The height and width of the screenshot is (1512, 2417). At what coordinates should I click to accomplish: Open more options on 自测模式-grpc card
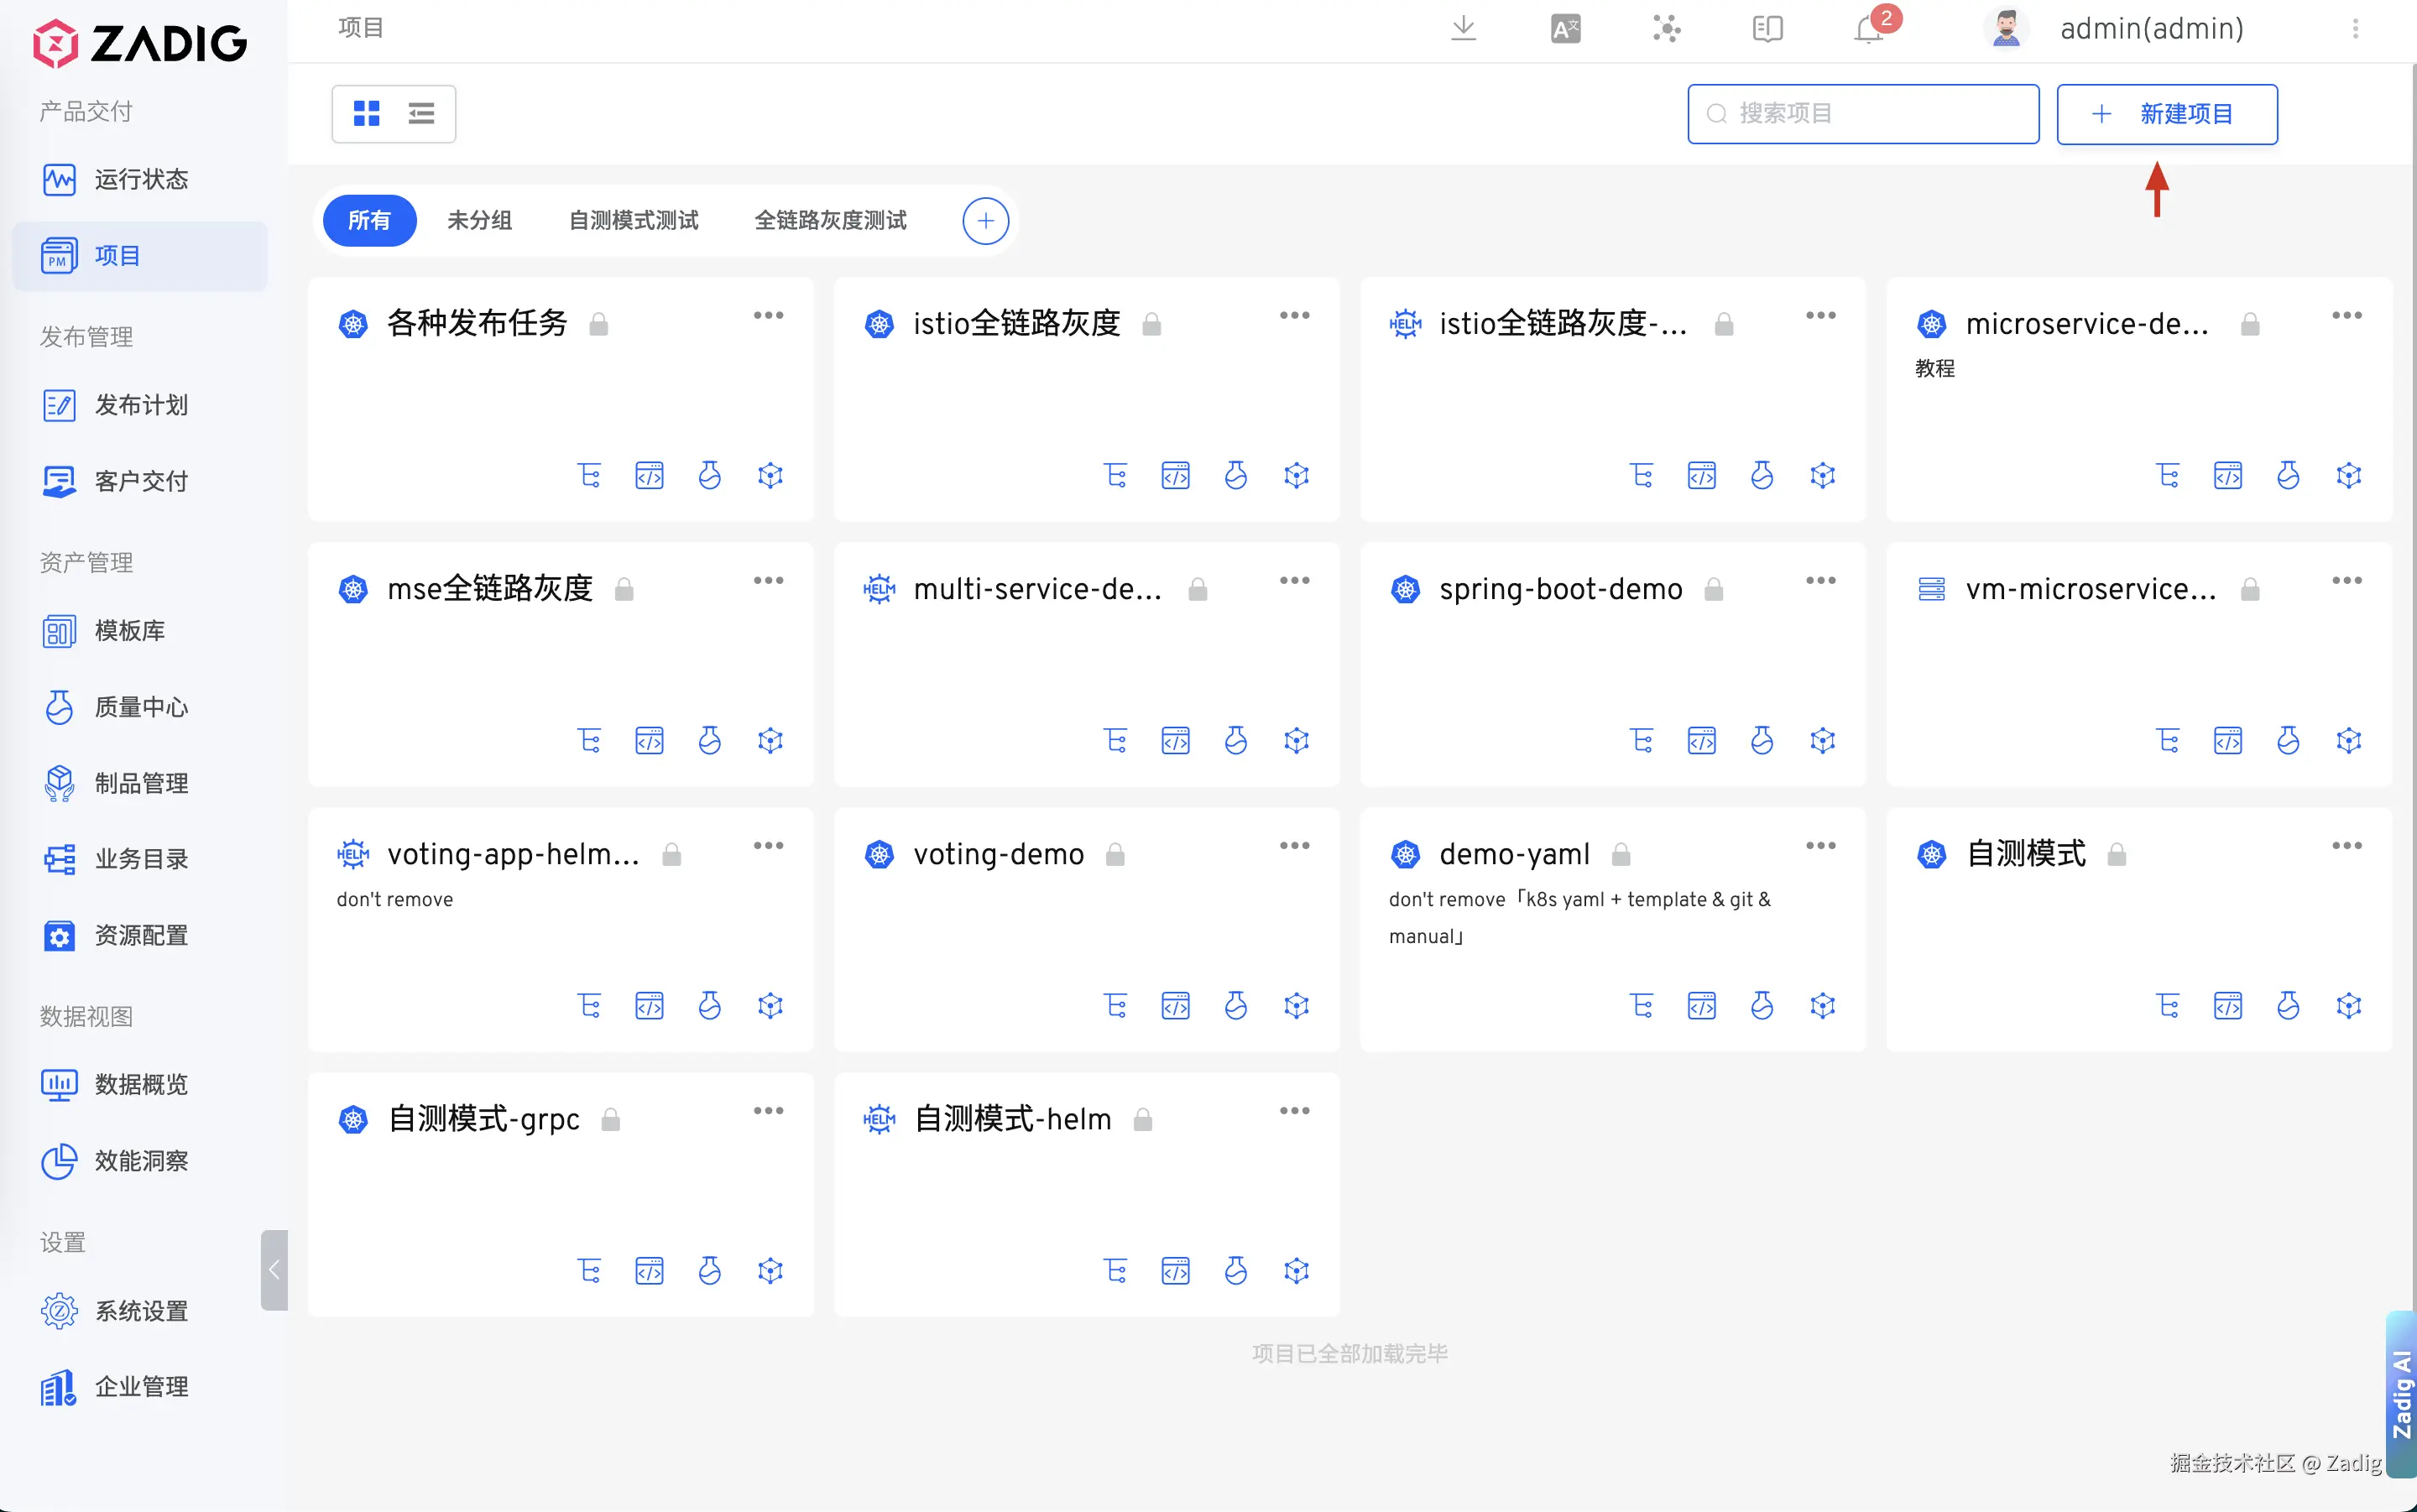click(768, 1111)
